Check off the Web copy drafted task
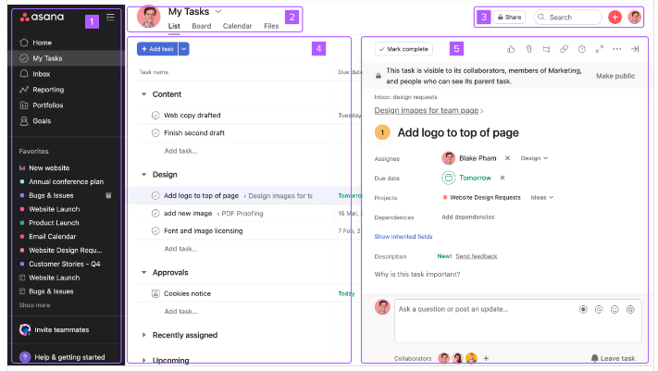The width and height of the screenshot is (658, 371). [x=155, y=116]
